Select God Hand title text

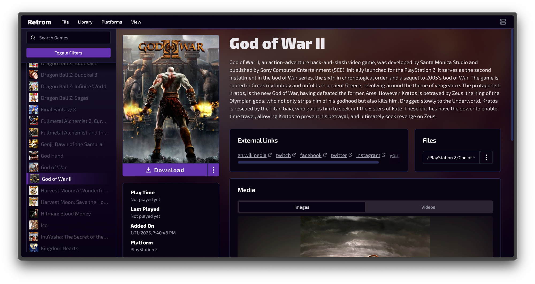click(52, 156)
